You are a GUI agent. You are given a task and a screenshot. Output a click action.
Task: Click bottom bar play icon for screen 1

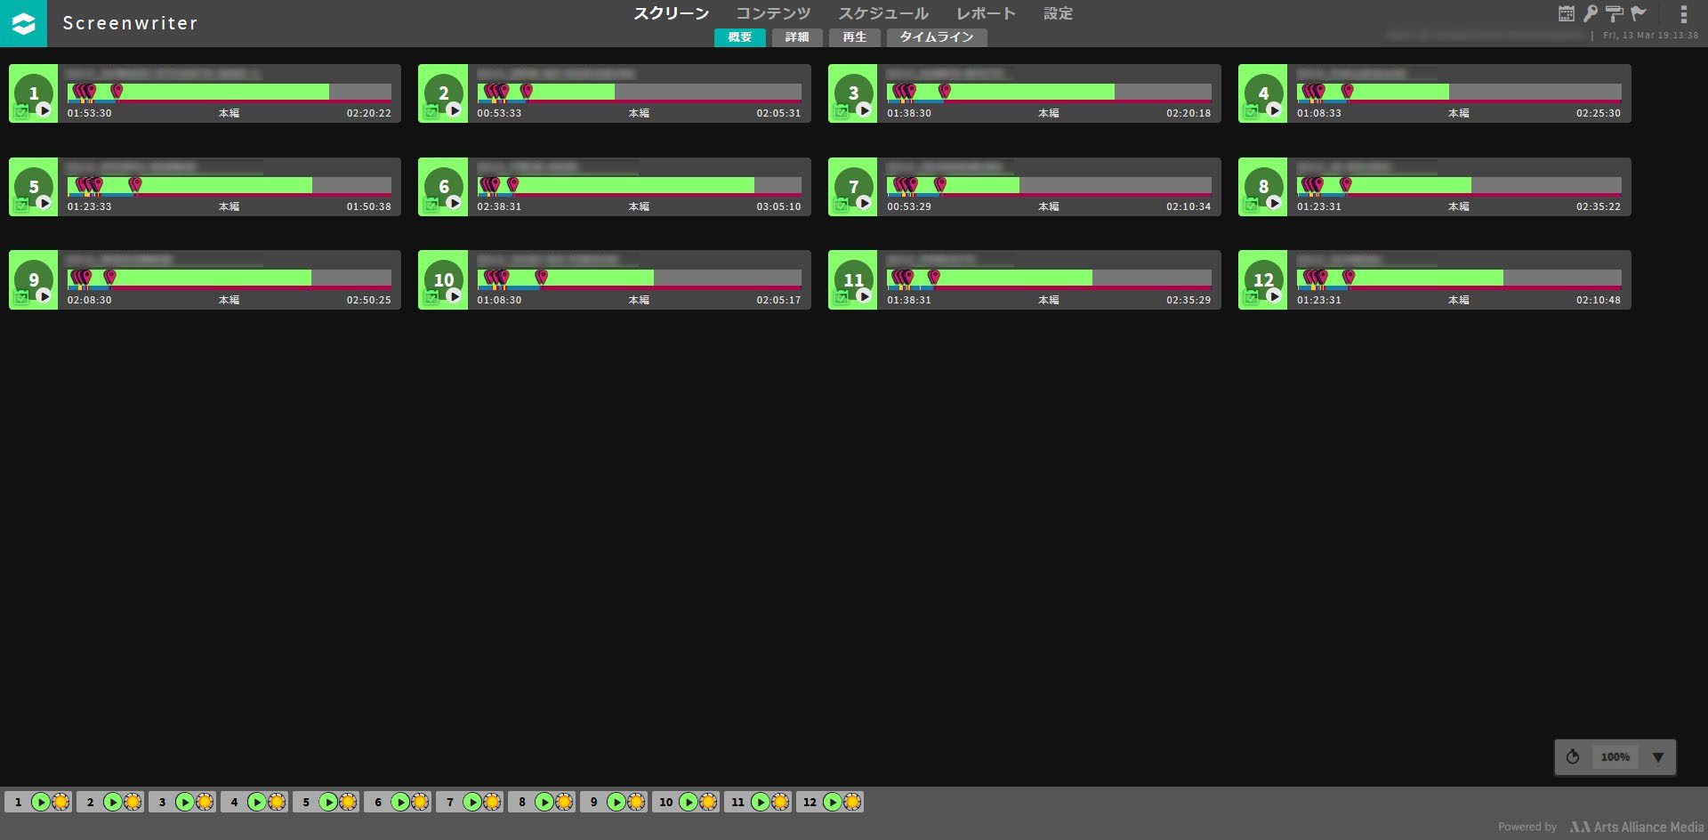pyautogui.click(x=41, y=802)
